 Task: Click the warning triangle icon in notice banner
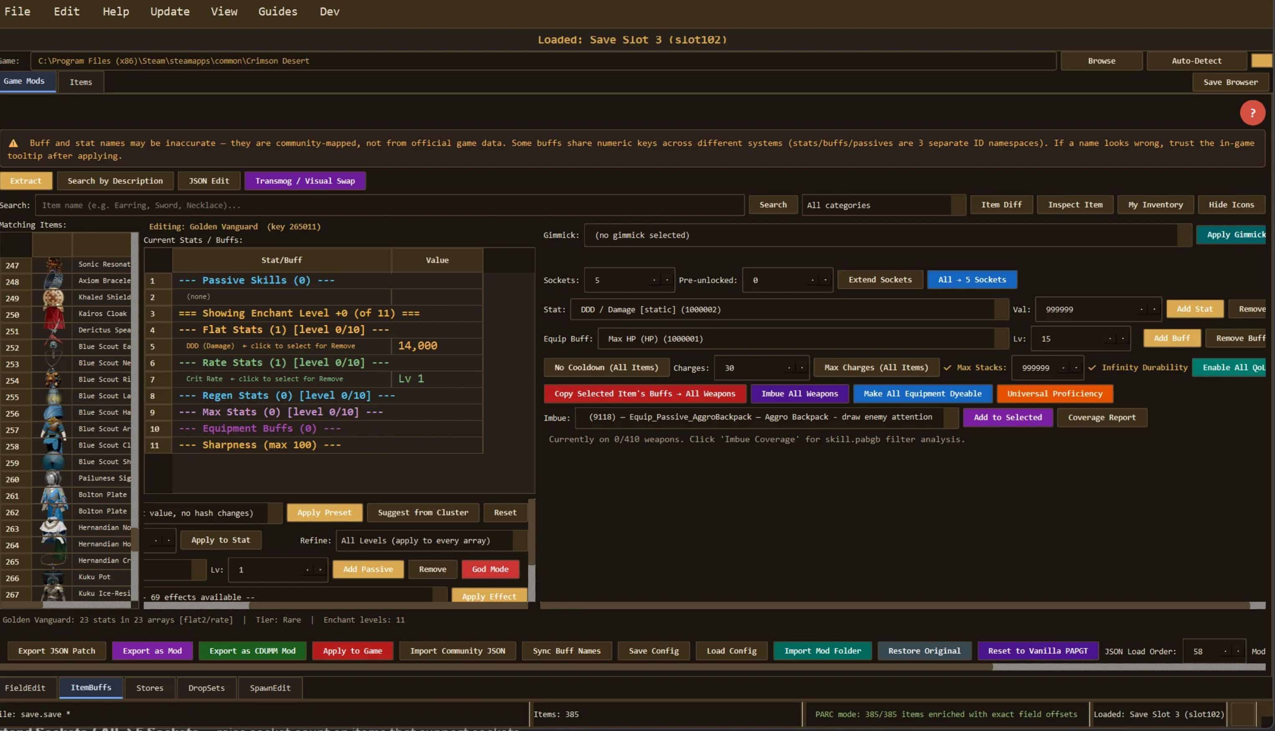13,144
